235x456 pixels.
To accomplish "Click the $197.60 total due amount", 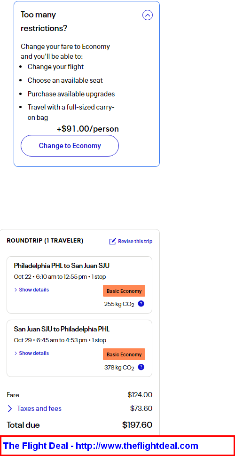I will pos(137,425).
